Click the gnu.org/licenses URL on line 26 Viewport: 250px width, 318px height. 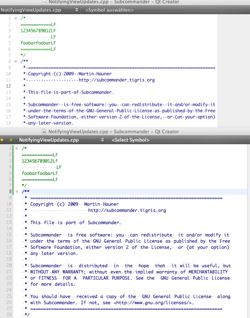click(x=155, y=303)
